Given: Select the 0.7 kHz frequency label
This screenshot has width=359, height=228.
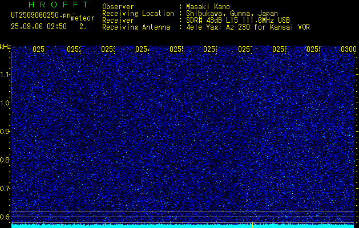Looking at the screenshot, I should click(5, 189).
